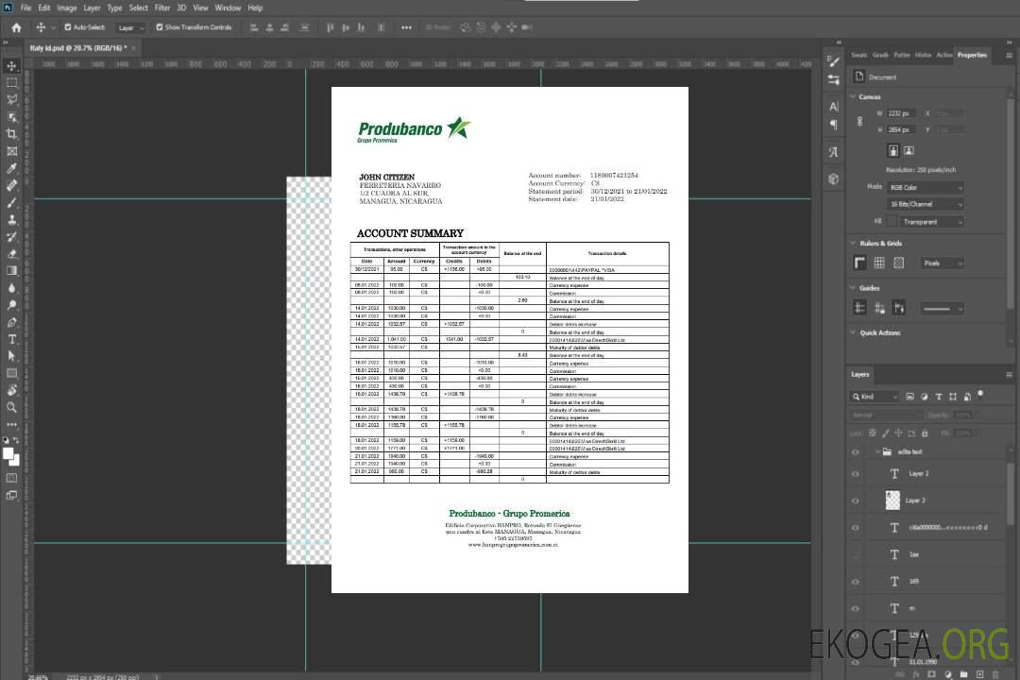The image size is (1020, 680).
Task: Open the RGB Color mode dropdown
Action: (x=926, y=188)
